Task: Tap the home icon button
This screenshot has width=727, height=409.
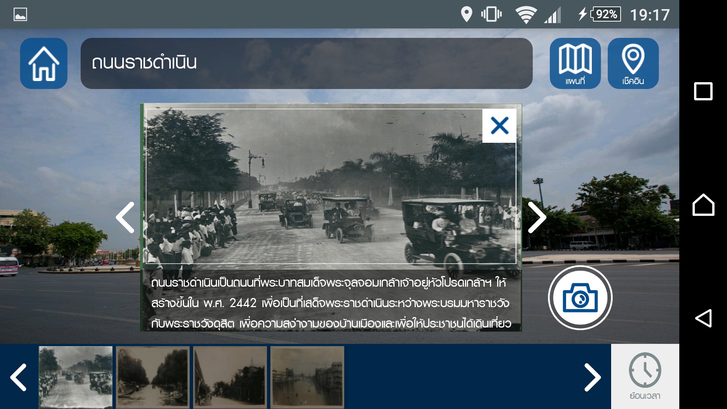Action: (44, 63)
